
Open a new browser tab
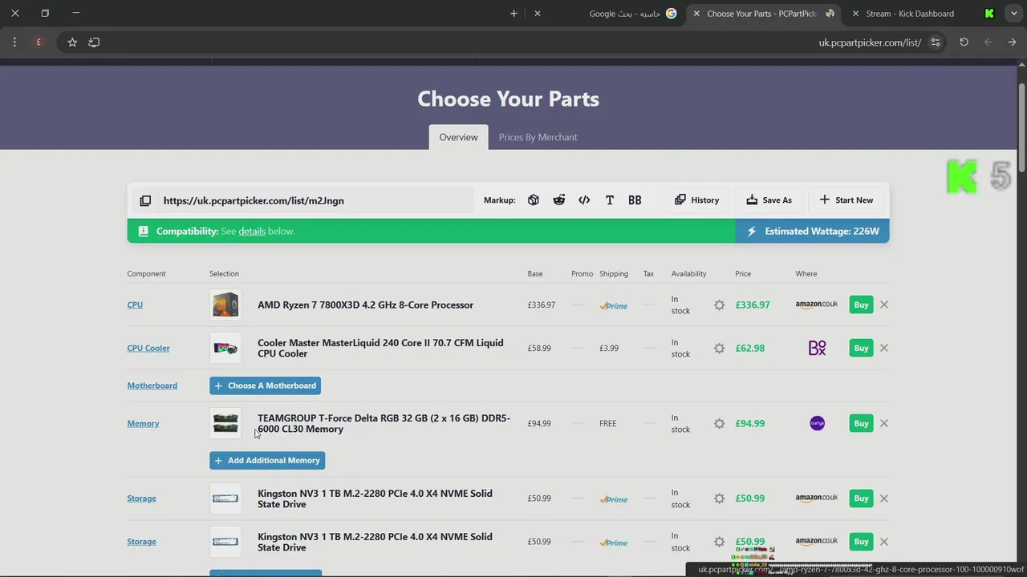[513, 14]
